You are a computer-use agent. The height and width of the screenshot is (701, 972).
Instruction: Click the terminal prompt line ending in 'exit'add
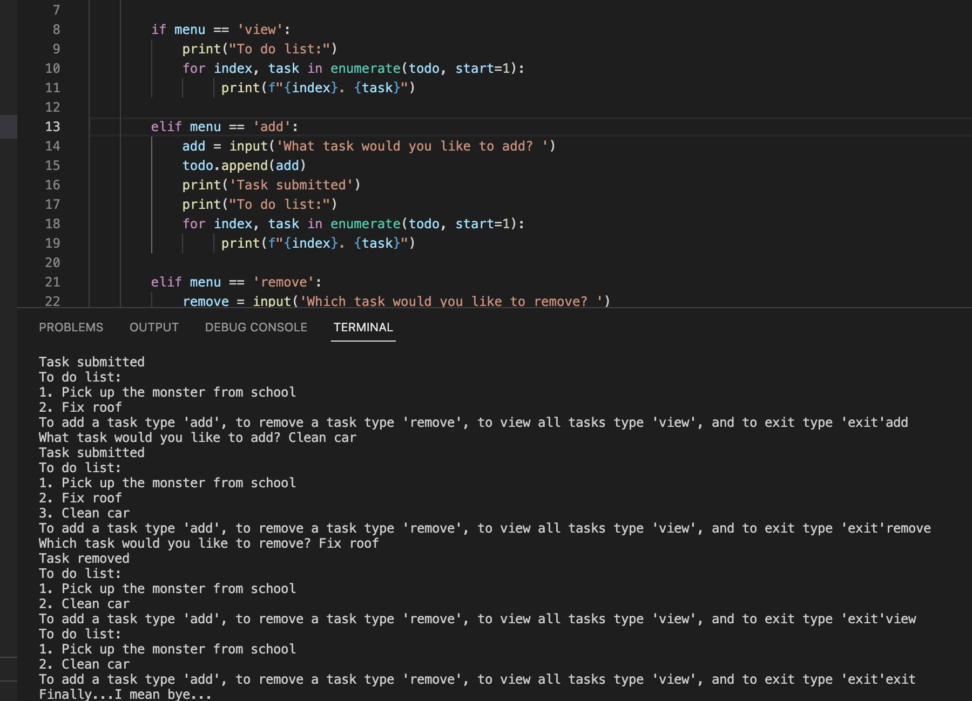(x=474, y=423)
